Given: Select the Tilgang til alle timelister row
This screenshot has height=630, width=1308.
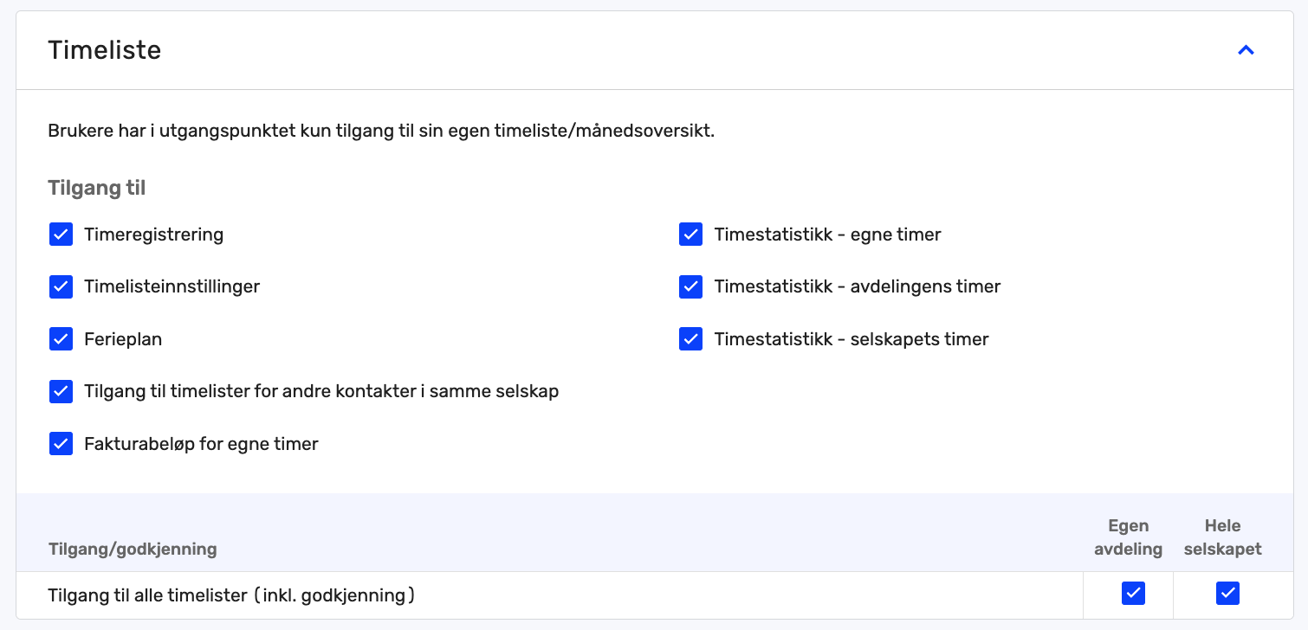Looking at the screenshot, I should [x=232, y=595].
